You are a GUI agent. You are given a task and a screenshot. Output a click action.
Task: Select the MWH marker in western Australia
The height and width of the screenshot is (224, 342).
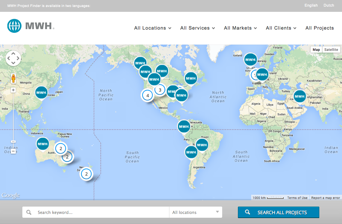43,144
